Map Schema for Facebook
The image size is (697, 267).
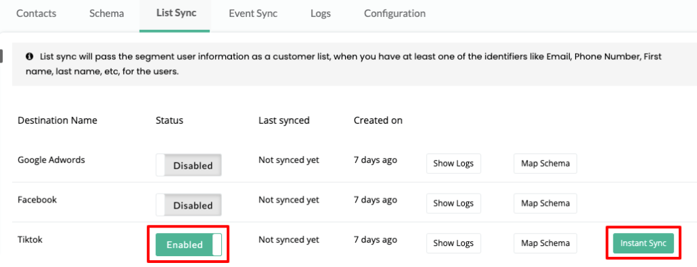[545, 204]
